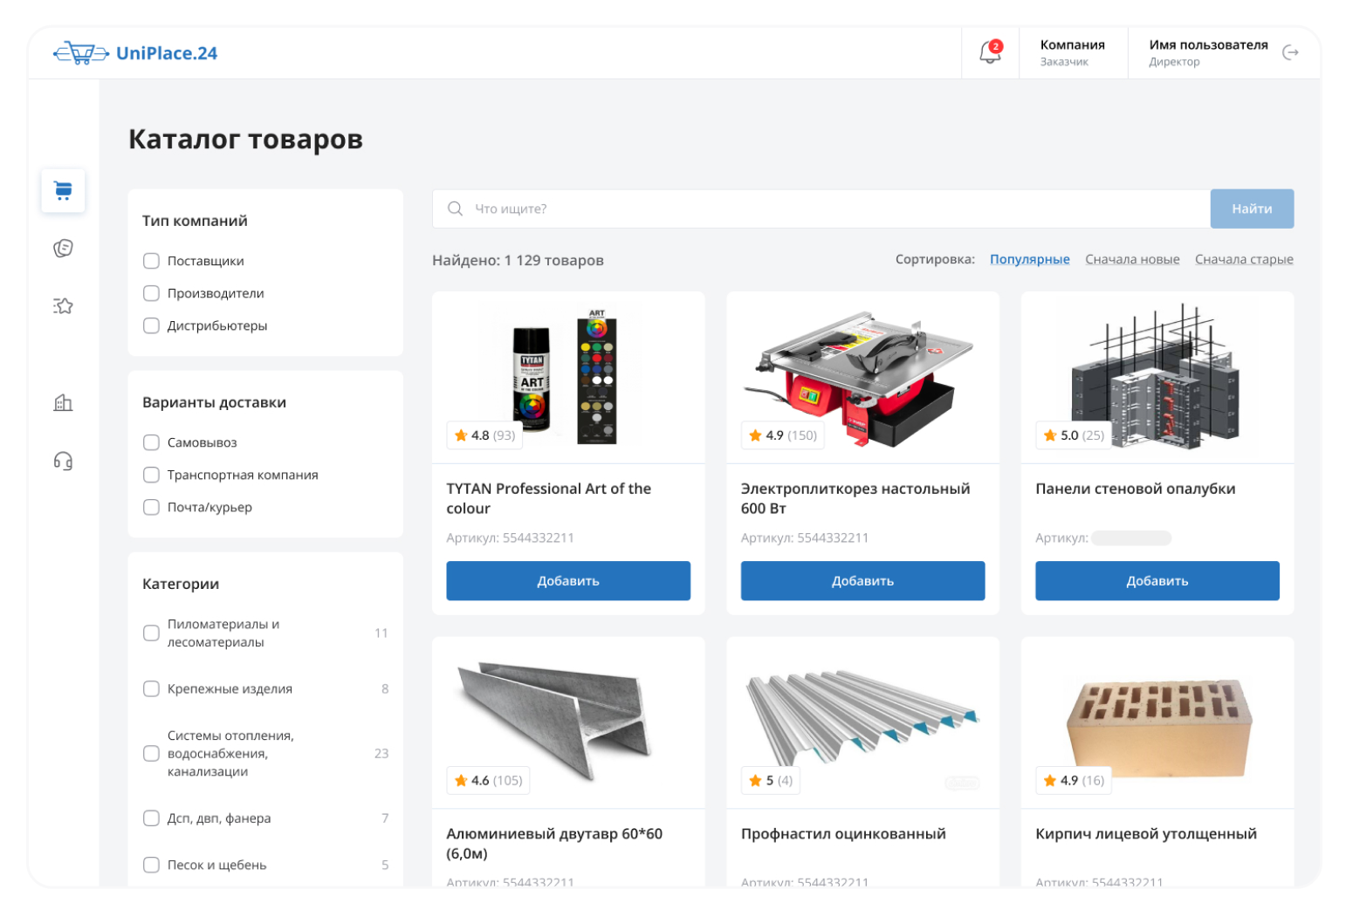Click the Что ищите search field

(x=821, y=209)
